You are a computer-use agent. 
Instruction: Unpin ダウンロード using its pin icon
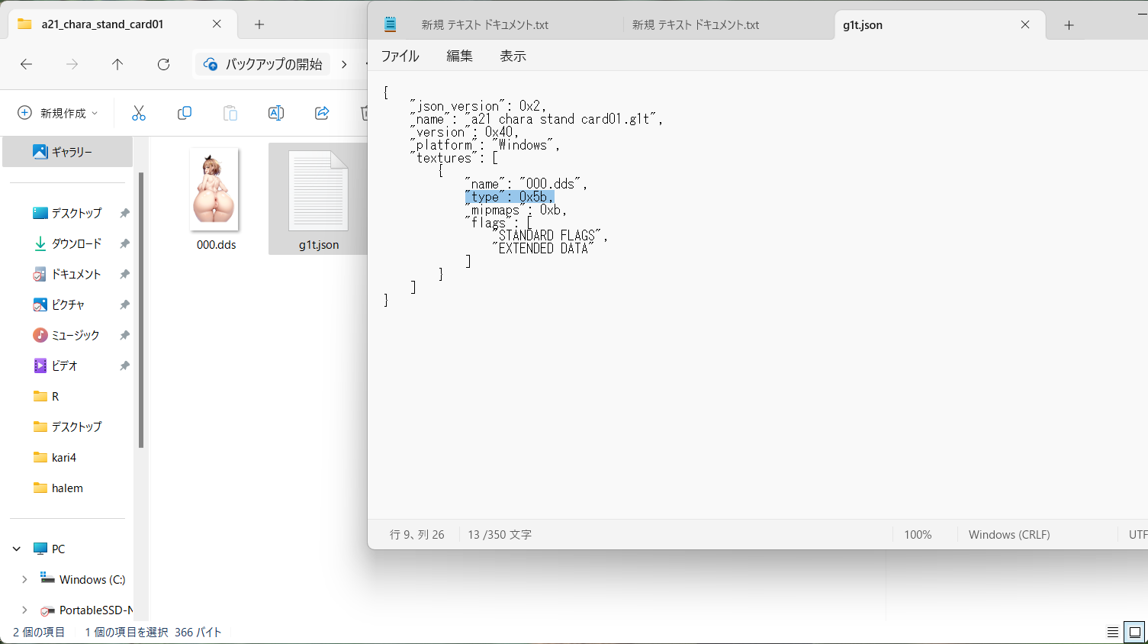pos(124,243)
